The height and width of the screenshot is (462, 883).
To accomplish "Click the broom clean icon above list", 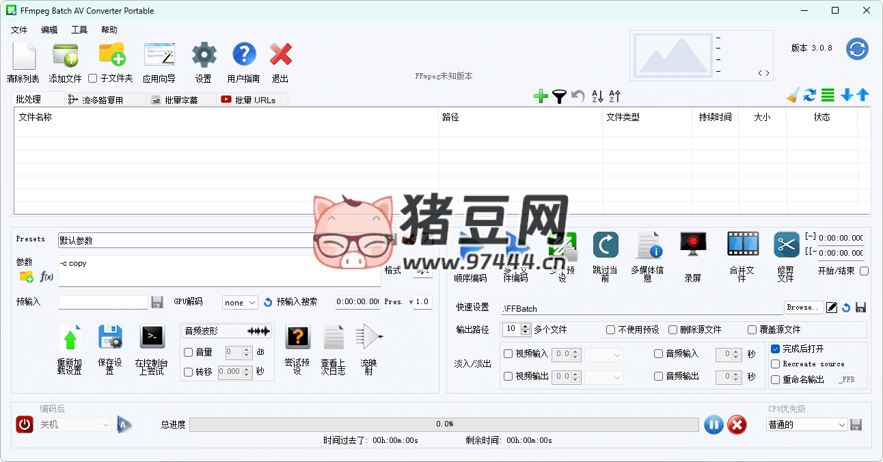I will (x=793, y=96).
